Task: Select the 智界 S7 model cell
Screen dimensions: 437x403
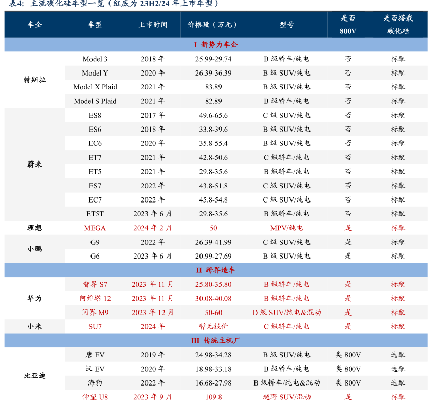Action: pyautogui.click(x=95, y=284)
